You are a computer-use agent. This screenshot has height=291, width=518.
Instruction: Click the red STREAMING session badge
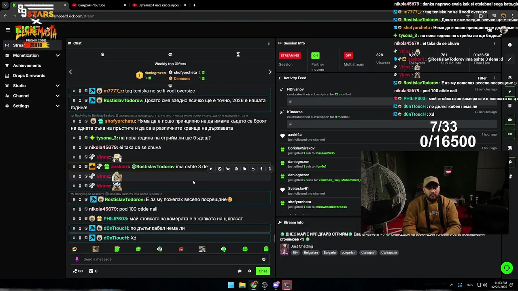[x=290, y=55]
